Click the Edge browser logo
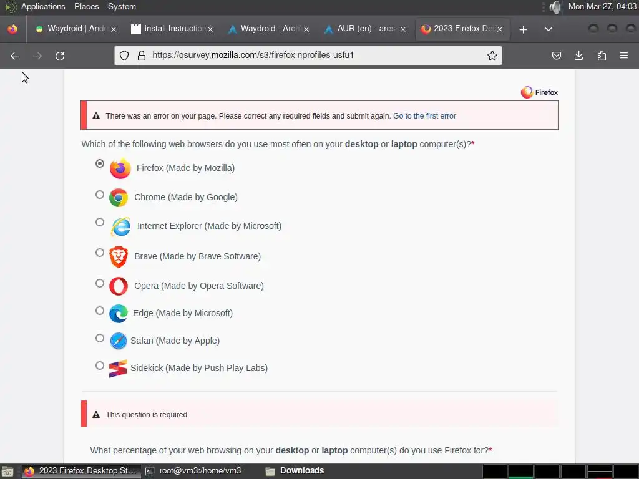Image resolution: width=639 pixels, height=479 pixels. click(x=118, y=314)
